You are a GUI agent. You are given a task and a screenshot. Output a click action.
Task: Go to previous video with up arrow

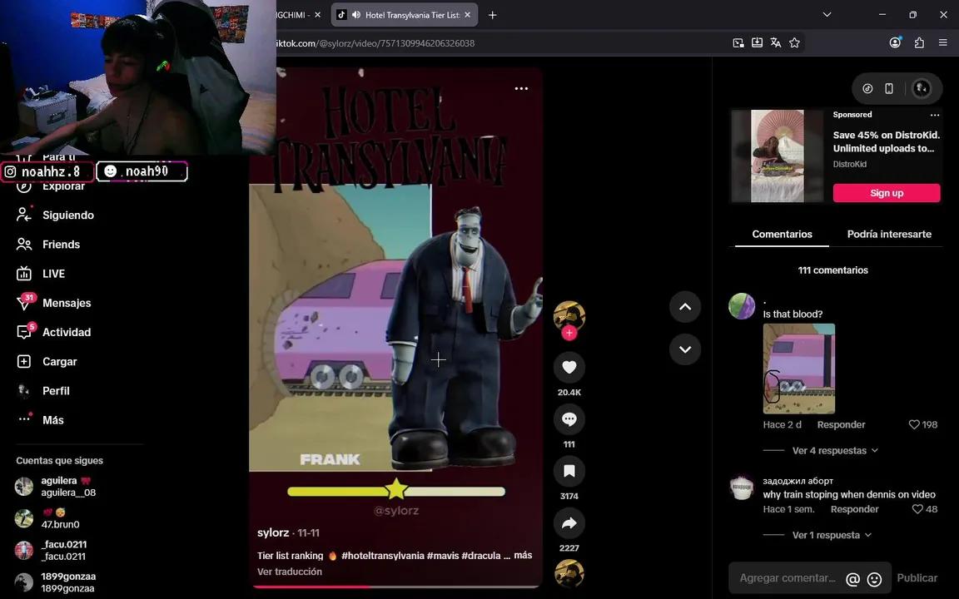685,307
